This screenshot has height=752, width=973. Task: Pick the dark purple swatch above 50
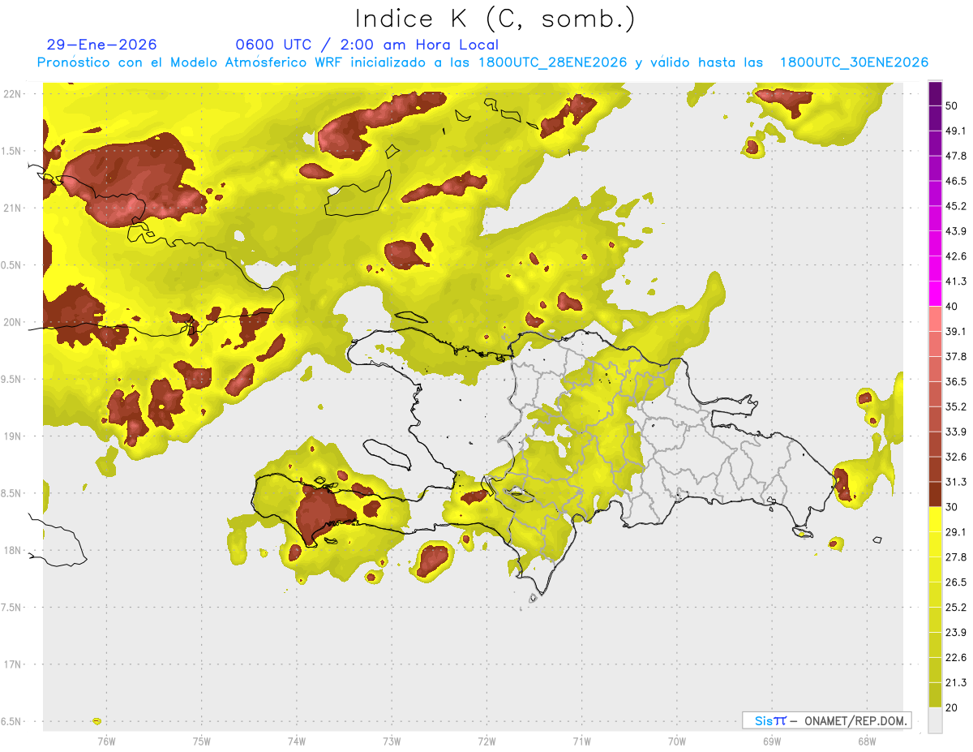pos(935,93)
